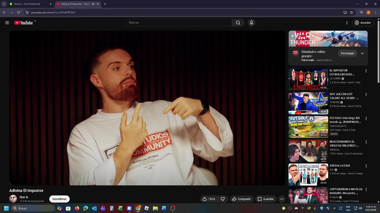Click the video player area
This screenshot has height=213, width=380.
[147, 108]
